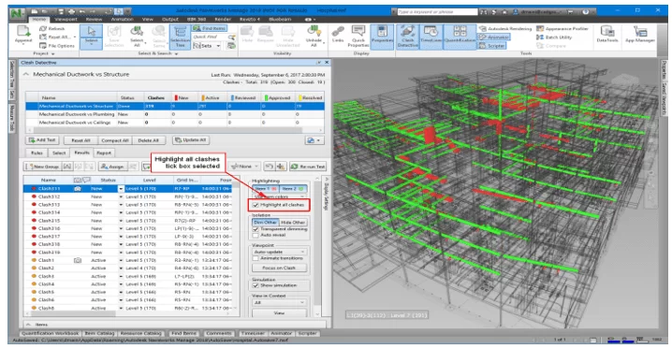Image resolution: width=672 pixels, height=349 pixels.
Task: Click the Unhide All lightbulb icon
Action: click(314, 36)
